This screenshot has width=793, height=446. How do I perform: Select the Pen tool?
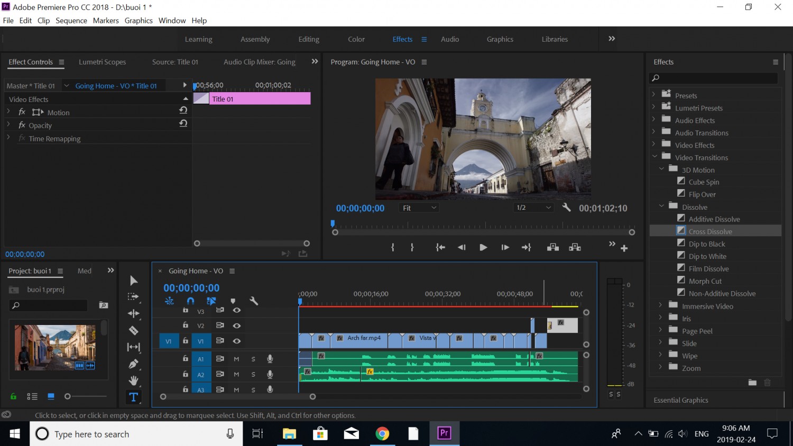134,364
